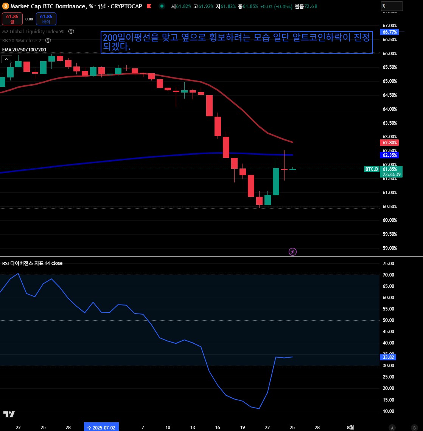Click the TradingView logo at bottom left
Screen dimensions: 423x431
[9, 414]
